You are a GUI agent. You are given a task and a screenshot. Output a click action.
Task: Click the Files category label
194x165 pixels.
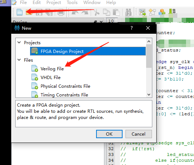28,60
